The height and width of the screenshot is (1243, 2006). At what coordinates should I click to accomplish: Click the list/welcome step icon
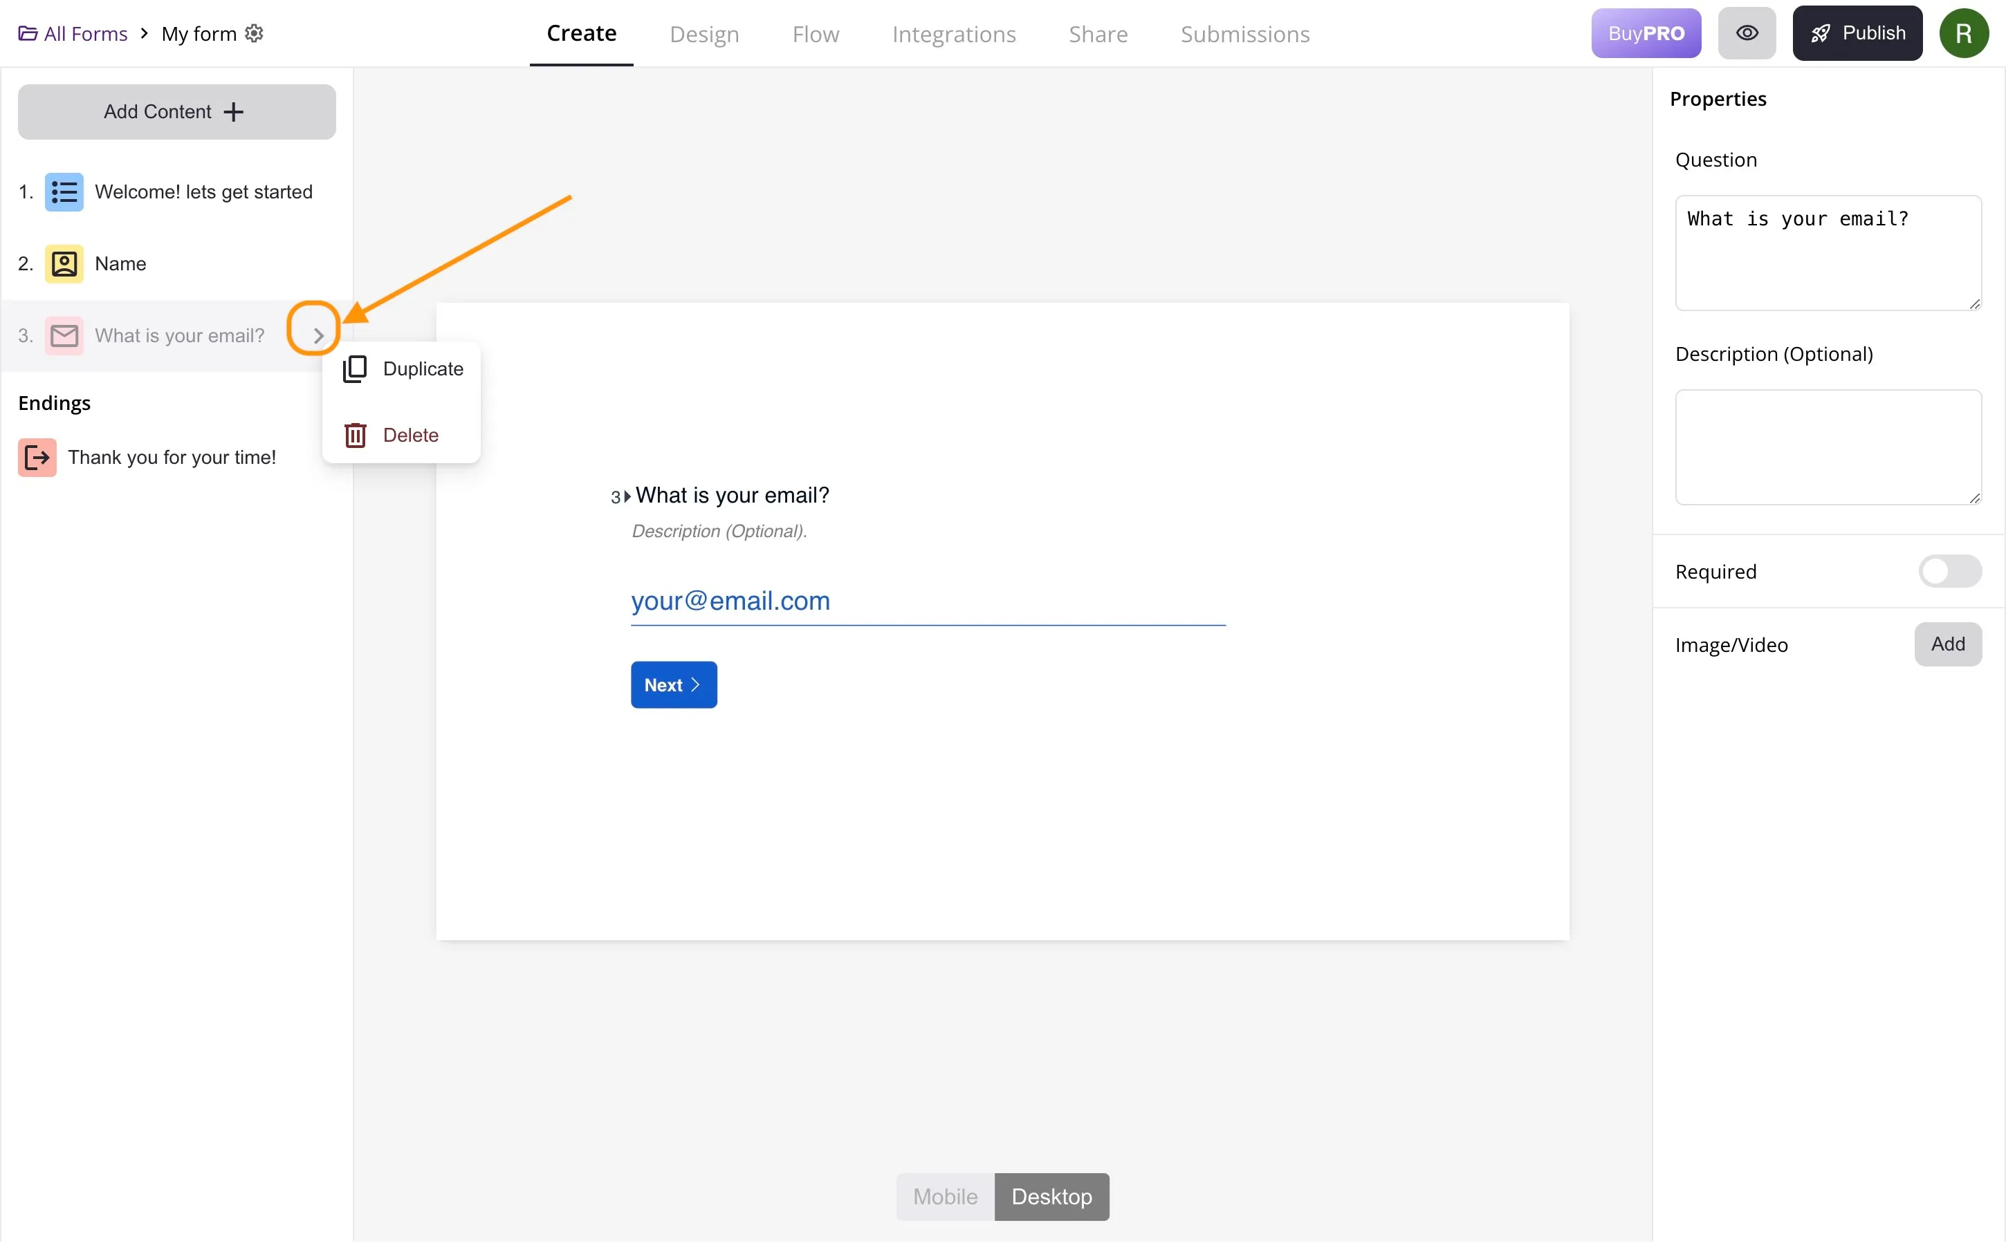(64, 191)
